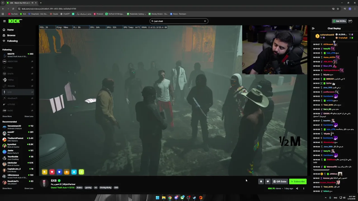This screenshot has width=358, height=201.
Task: Click Show Less under Recommended
Action: pos(29,188)
